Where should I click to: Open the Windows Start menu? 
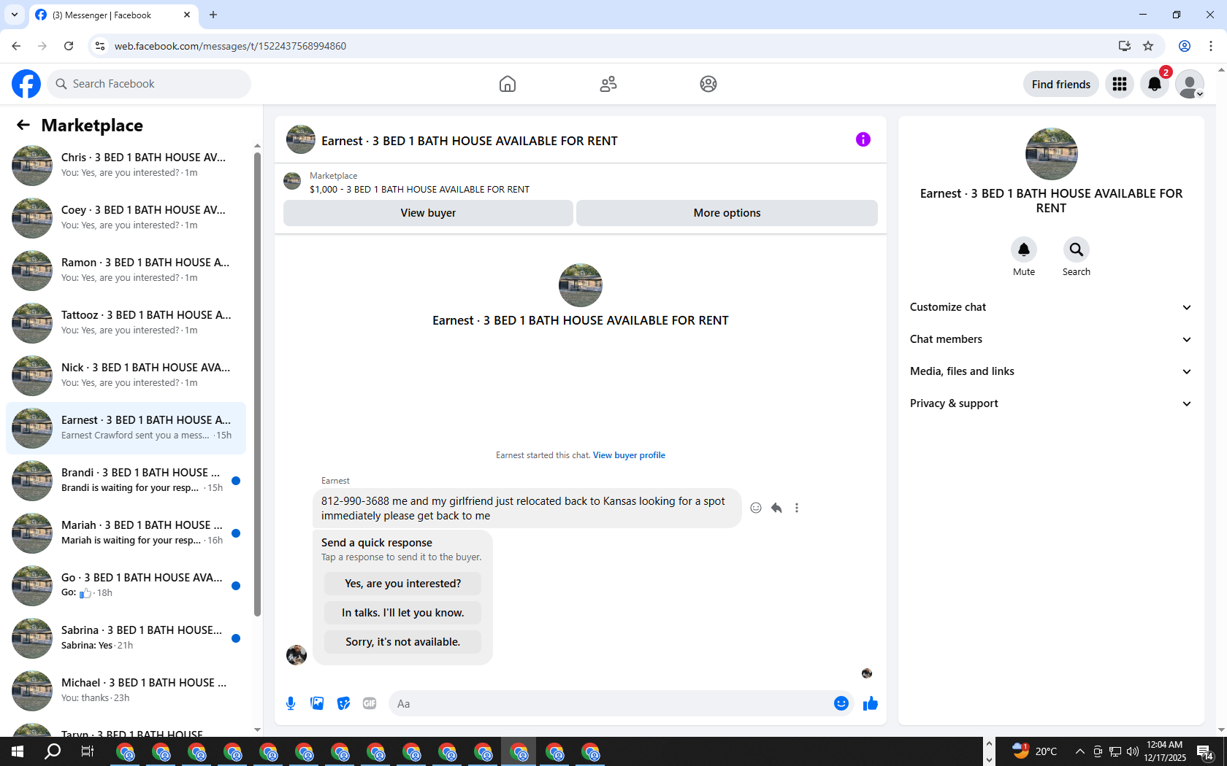coord(18,751)
